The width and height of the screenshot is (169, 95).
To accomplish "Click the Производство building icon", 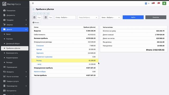I will (4, 86).
